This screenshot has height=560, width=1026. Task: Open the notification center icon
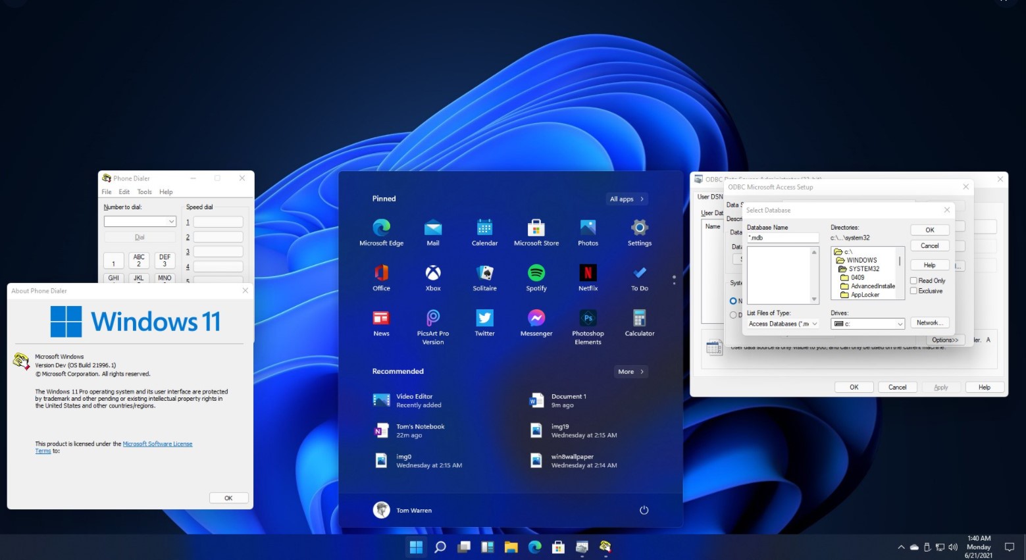[1010, 547]
